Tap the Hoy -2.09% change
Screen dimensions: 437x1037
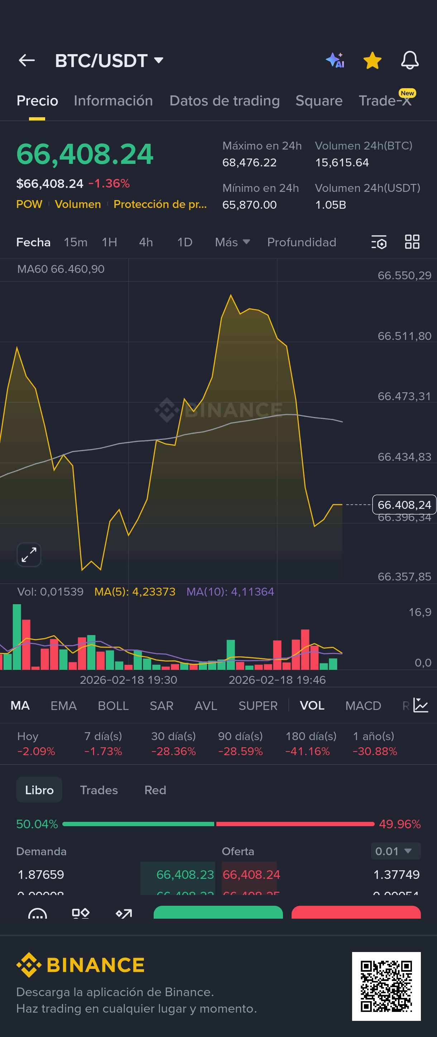36,744
